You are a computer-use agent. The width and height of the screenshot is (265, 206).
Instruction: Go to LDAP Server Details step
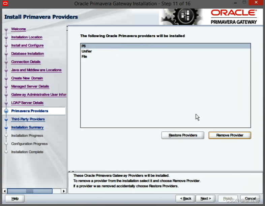27,103
